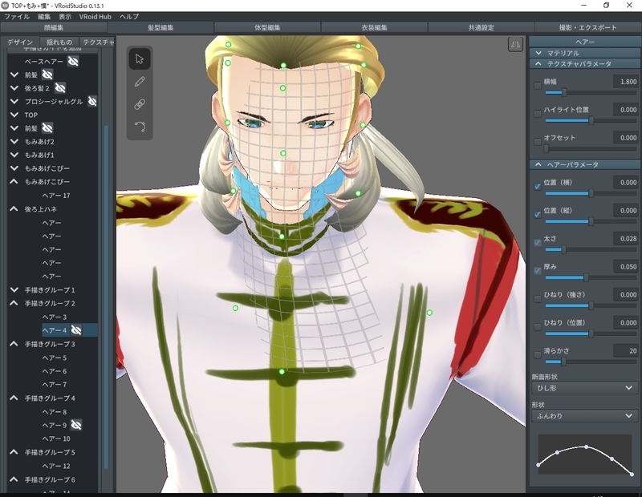Screen dimensions: 642x497
Task: Switch to the 共通設定 tab
Action: pos(481,27)
